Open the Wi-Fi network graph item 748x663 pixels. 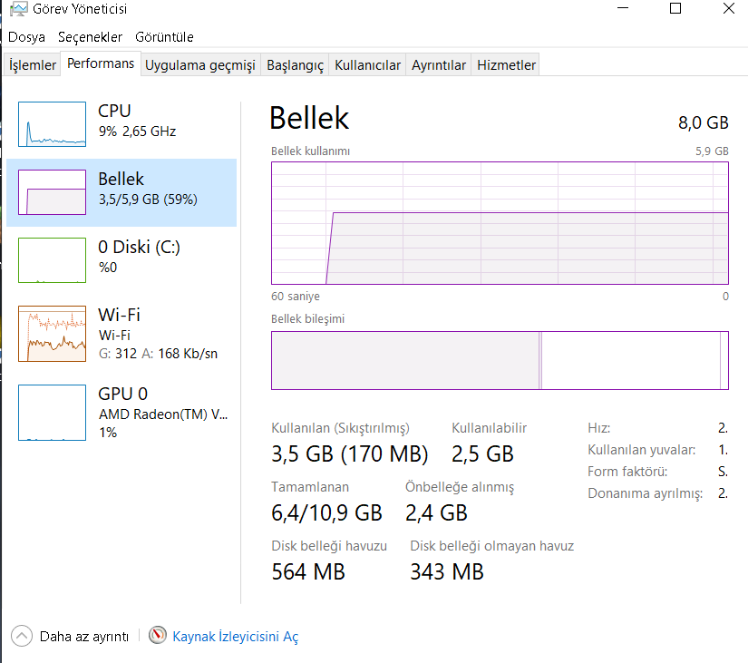tap(121, 334)
